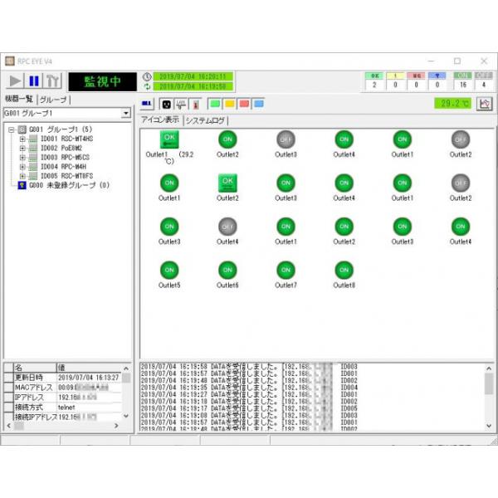The width and height of the screenshot is (498, 498).
Task: Switch to the システムログ tab
Action: click(x=205, y=120)
